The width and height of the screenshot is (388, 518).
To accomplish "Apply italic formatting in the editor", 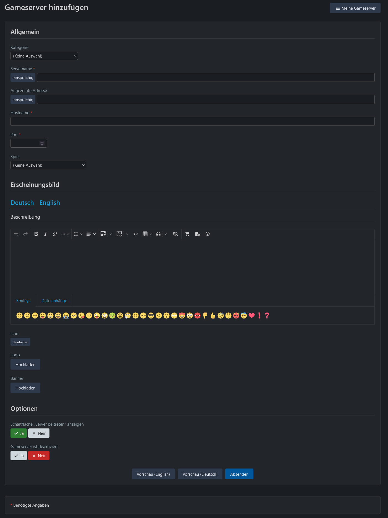I will point(45,234).
